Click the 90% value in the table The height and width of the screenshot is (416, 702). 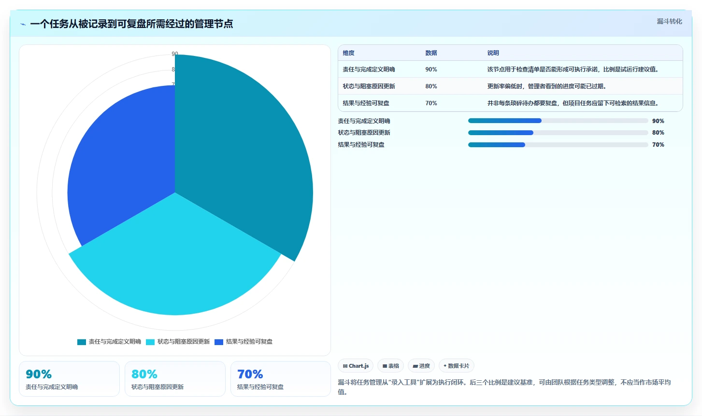[431, 69]
